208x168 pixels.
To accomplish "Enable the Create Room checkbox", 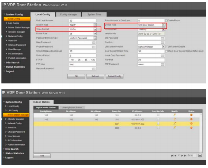I will click(x=167, y=21).
